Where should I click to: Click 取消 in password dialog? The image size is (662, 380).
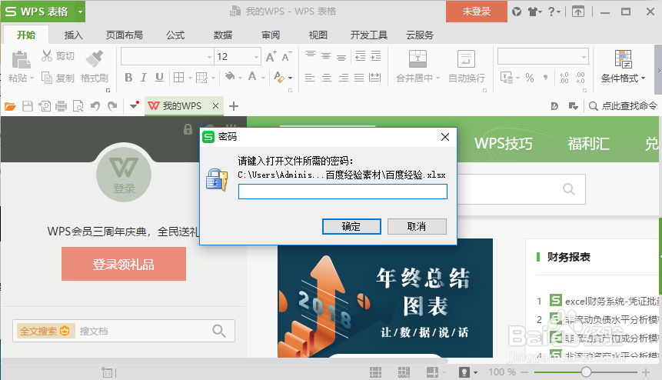(x=417, y=226)
